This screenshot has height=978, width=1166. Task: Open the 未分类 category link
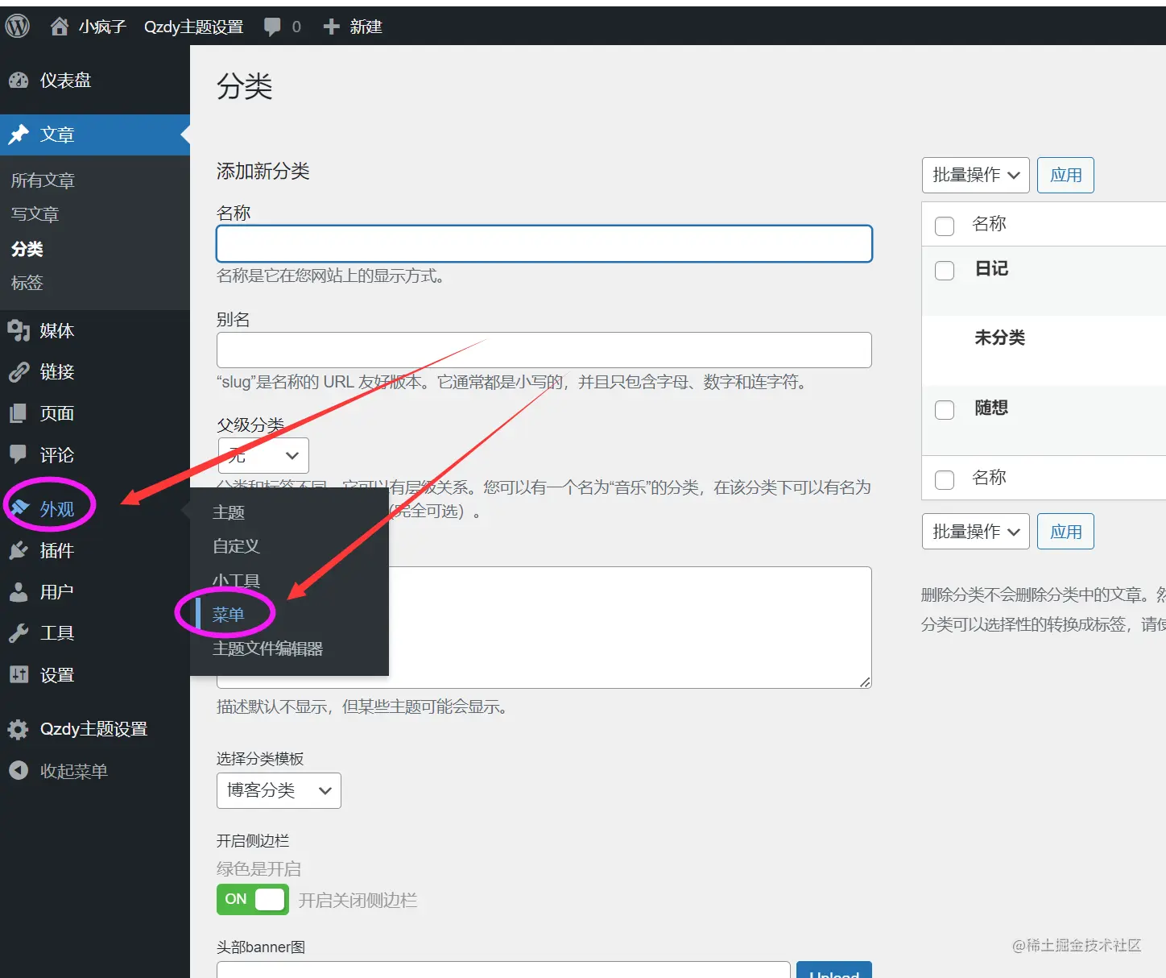pyautogui.click(x=999, y=338)
